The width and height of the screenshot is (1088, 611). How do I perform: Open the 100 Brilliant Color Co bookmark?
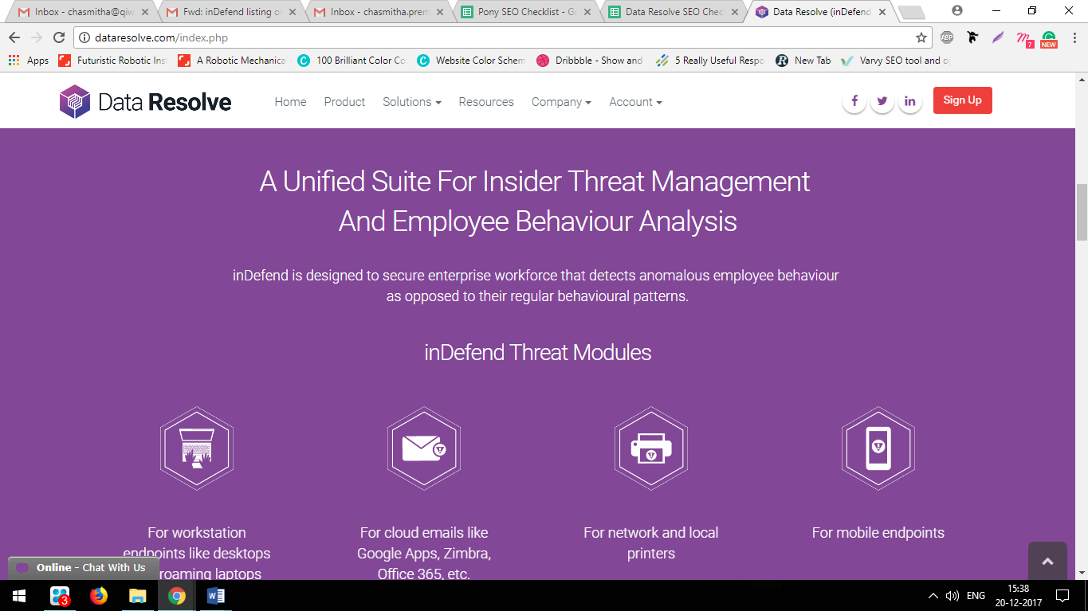tap(352, 61)
